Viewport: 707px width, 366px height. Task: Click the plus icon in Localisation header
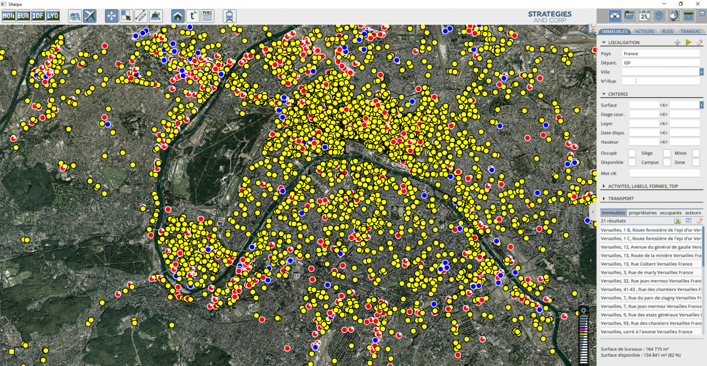click(677, 42)
